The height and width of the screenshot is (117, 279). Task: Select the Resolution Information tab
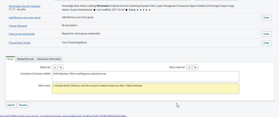[x=49, y=59]
